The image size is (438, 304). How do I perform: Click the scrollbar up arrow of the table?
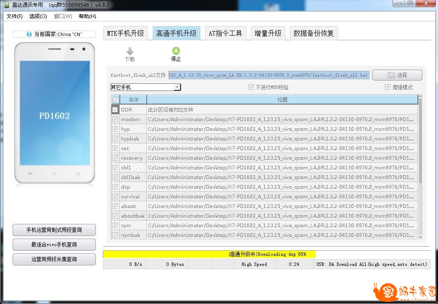pyautogui.click(x=420, y=97)
